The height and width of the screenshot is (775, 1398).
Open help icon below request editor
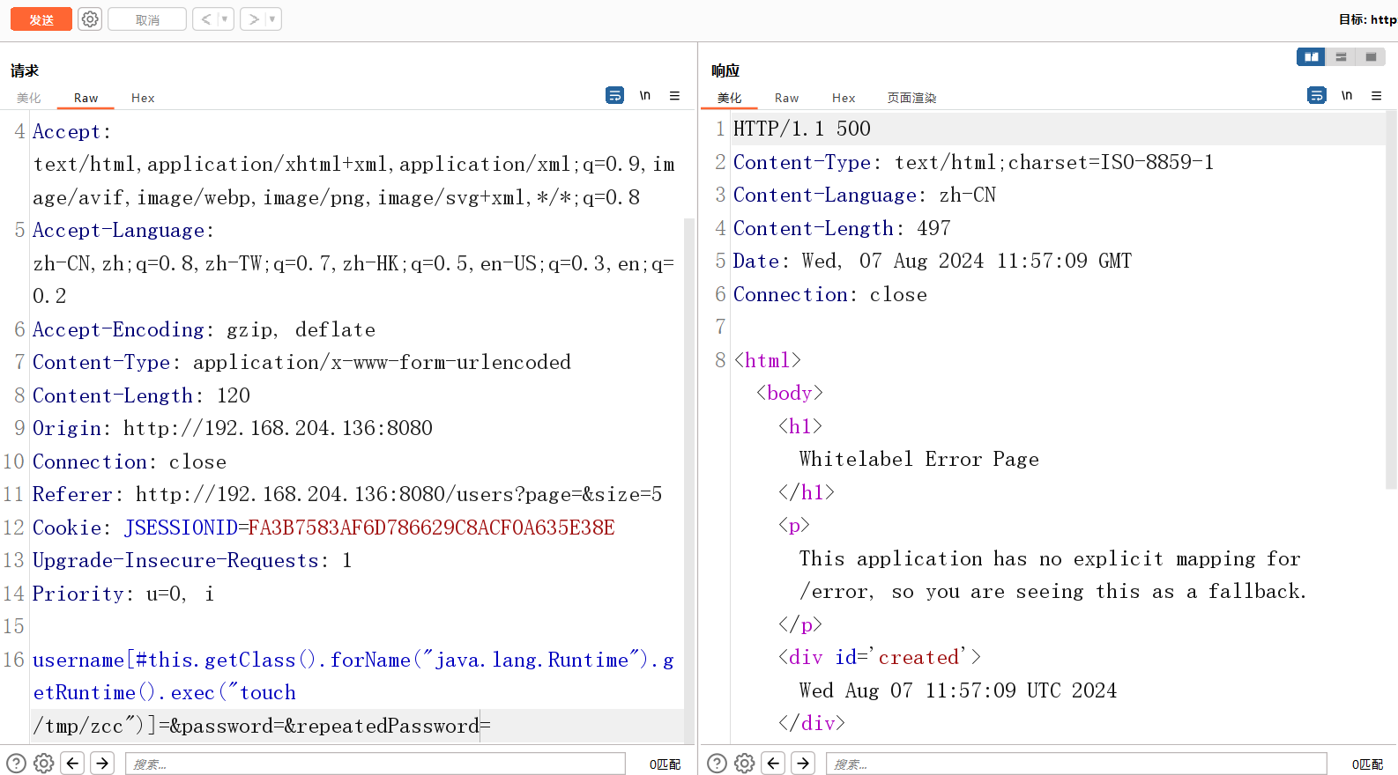pyautogui.click(x=17, y=764)
